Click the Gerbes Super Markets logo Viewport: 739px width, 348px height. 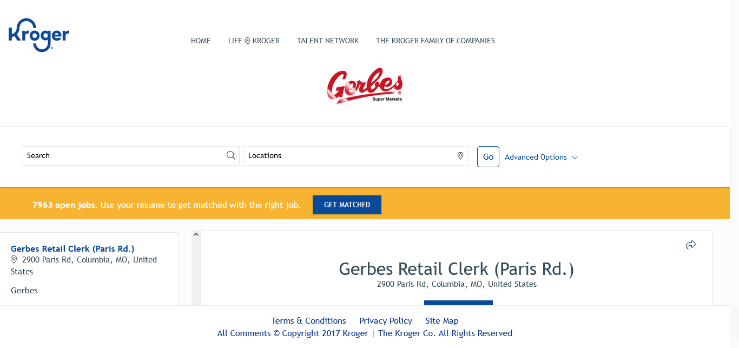pos(365,86)
